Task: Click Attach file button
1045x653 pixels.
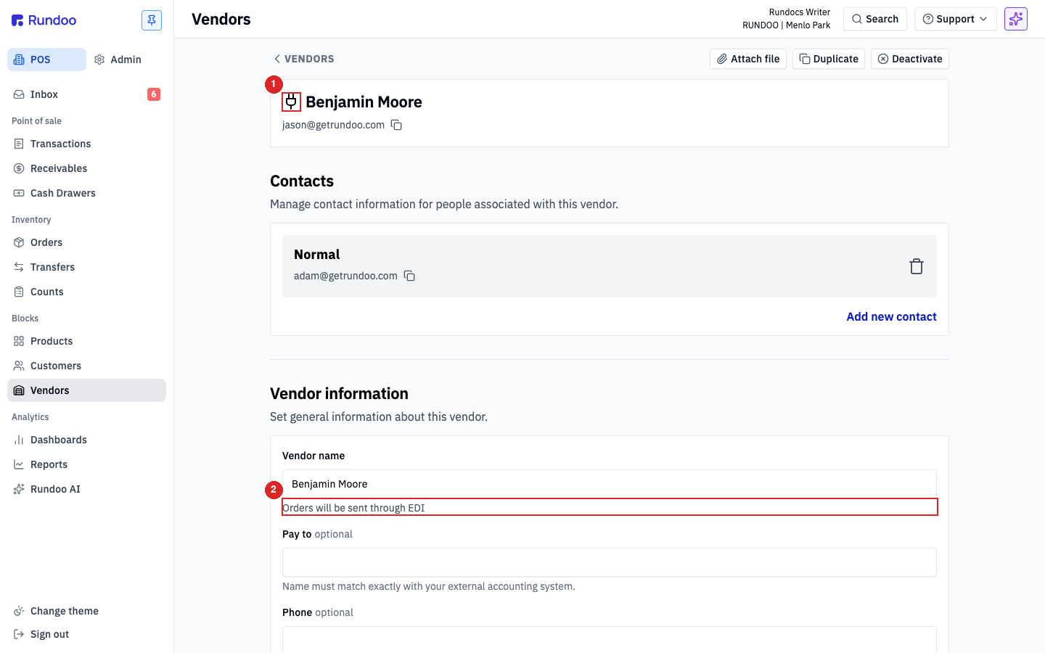Action: coord(748,59)
